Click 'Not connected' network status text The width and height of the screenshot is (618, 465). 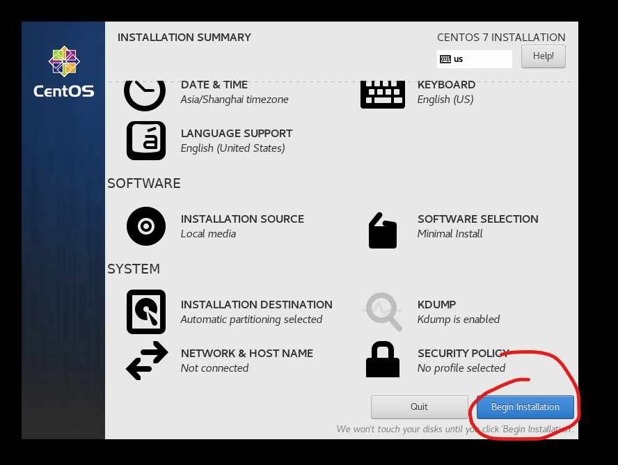click(214, 368)
